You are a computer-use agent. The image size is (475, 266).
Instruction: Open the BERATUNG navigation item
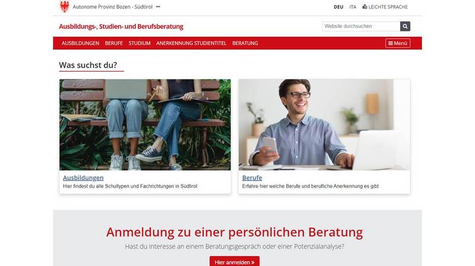[245, 43]
